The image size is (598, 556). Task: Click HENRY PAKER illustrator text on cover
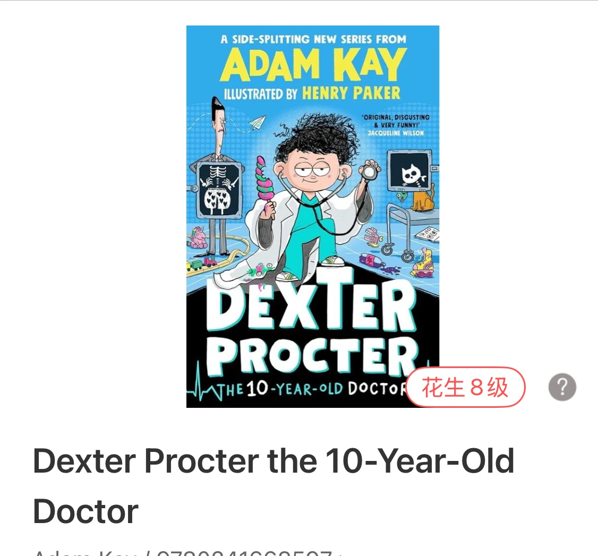(351, 93)
